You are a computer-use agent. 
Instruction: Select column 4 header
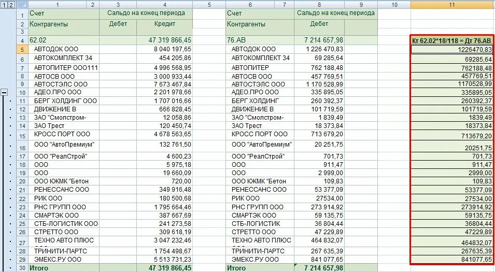(164, 5)
